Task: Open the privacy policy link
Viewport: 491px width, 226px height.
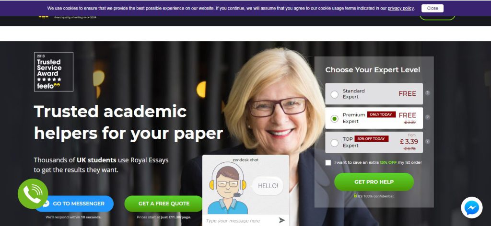Action: coord(400,9)
